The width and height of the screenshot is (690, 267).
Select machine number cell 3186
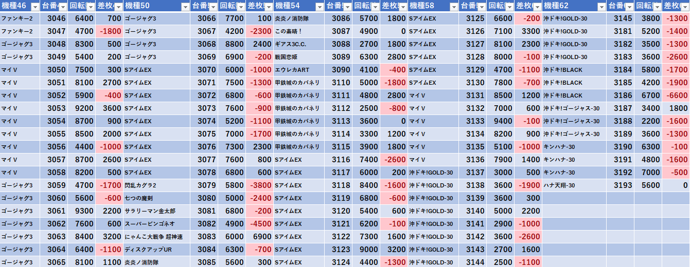pos(621,96)
